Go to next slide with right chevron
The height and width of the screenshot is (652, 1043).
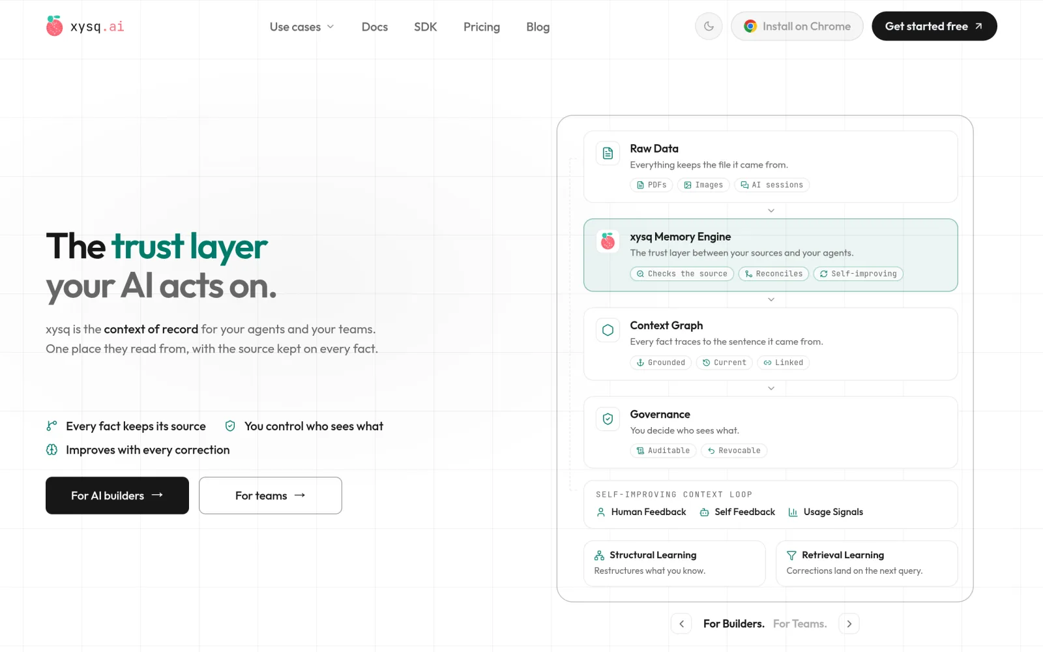click(849, 624)
